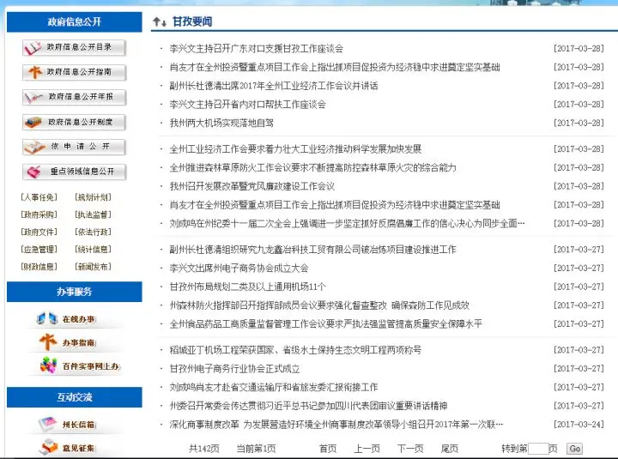The height and width of the screenshot is (459, 618).
Task: Go to 首页 in pagination
Action: click(328, 449)
